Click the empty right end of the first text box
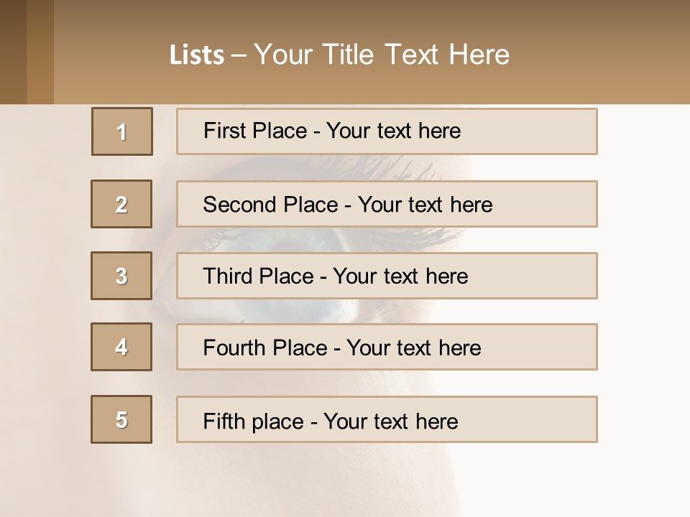690x517 pixels. click(546, 131)
